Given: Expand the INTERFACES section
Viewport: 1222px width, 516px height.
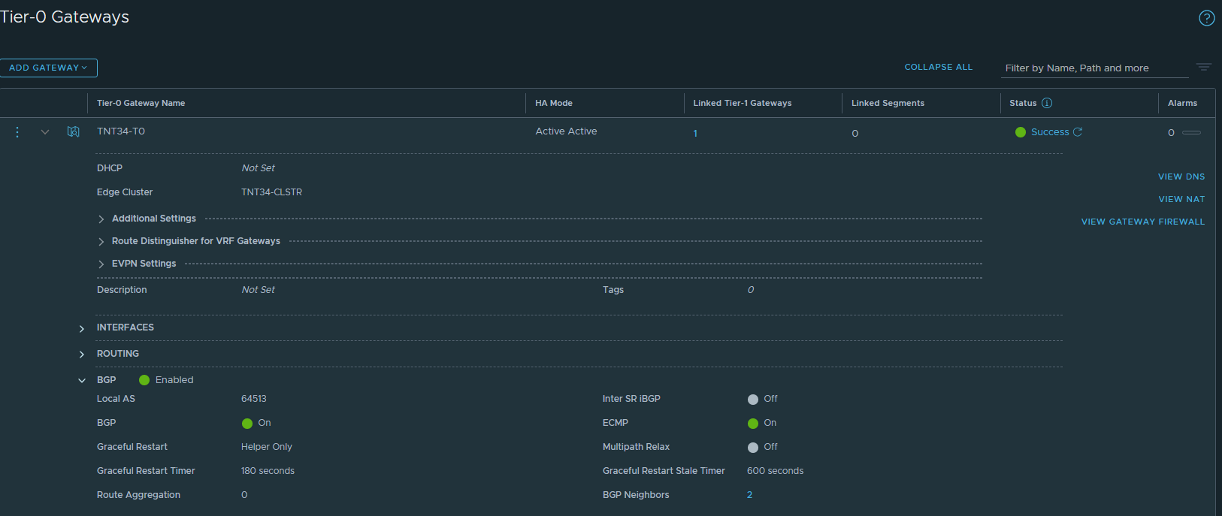Looking at the screenshot, I should pyautogui.click(x=81, y=328).
